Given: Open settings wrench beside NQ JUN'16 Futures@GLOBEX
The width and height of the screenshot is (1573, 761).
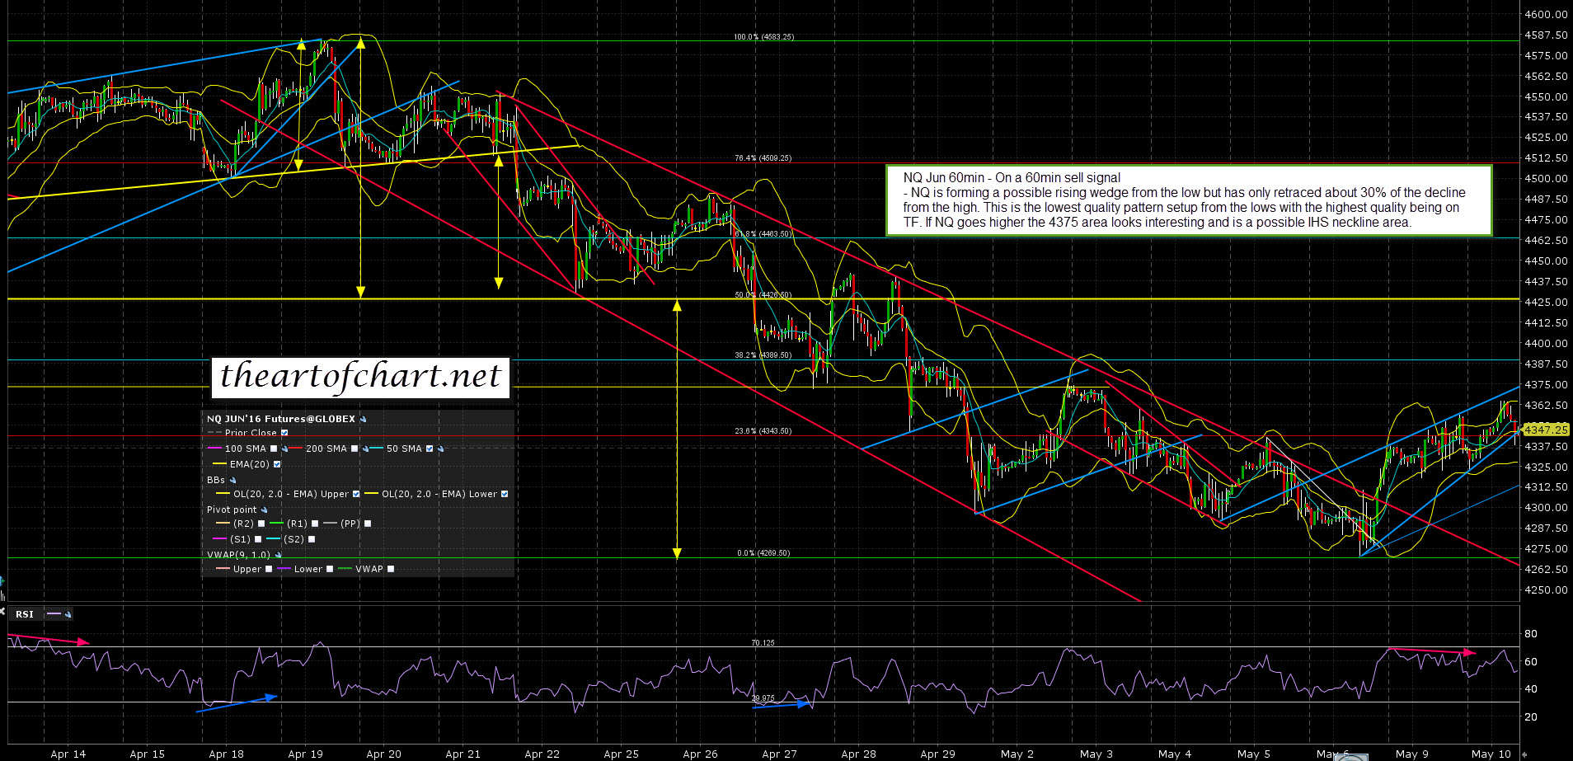Looking at the screenshot, I should 364,419.
